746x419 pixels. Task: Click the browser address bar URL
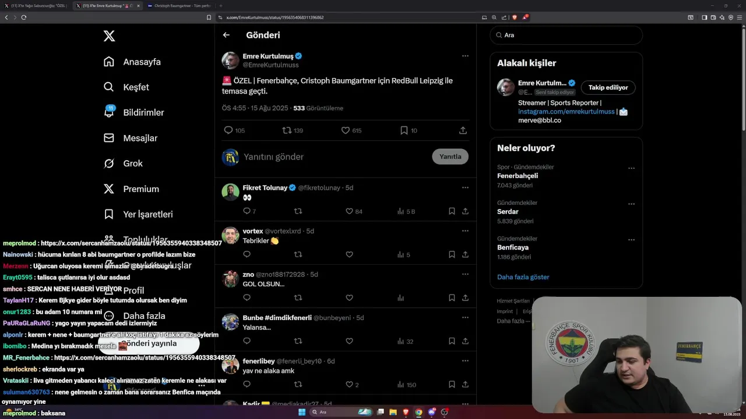275,17
